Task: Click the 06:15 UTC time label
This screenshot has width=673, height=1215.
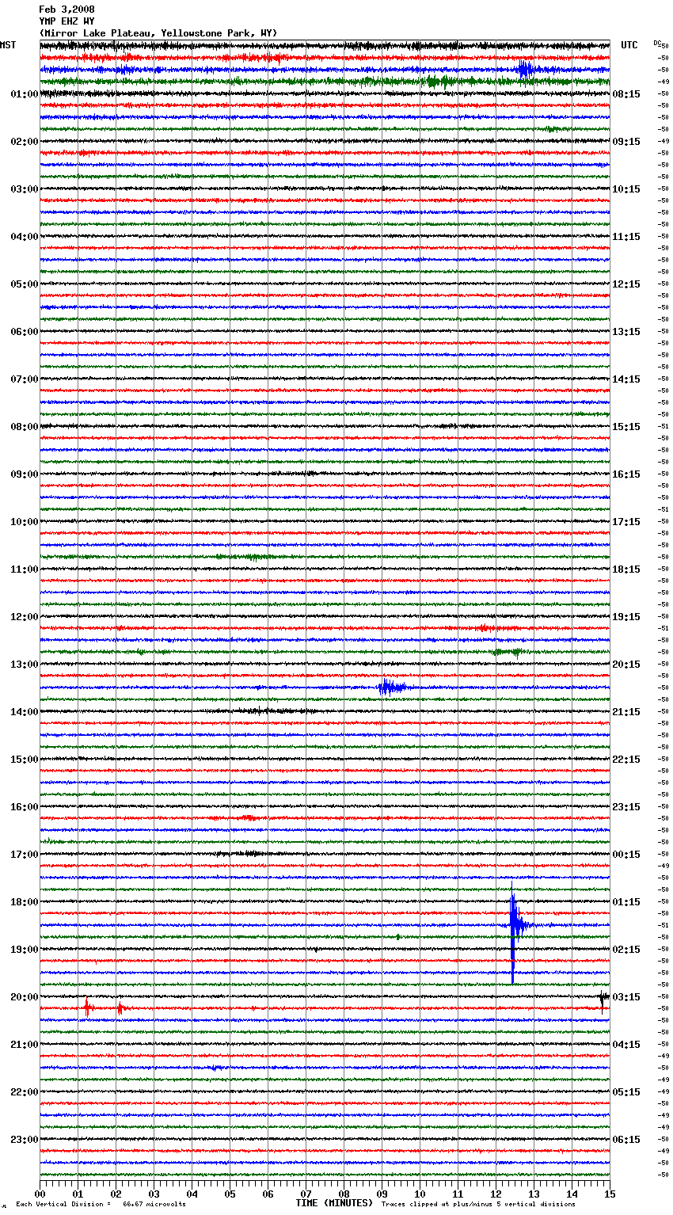Action: (626, 1140)
